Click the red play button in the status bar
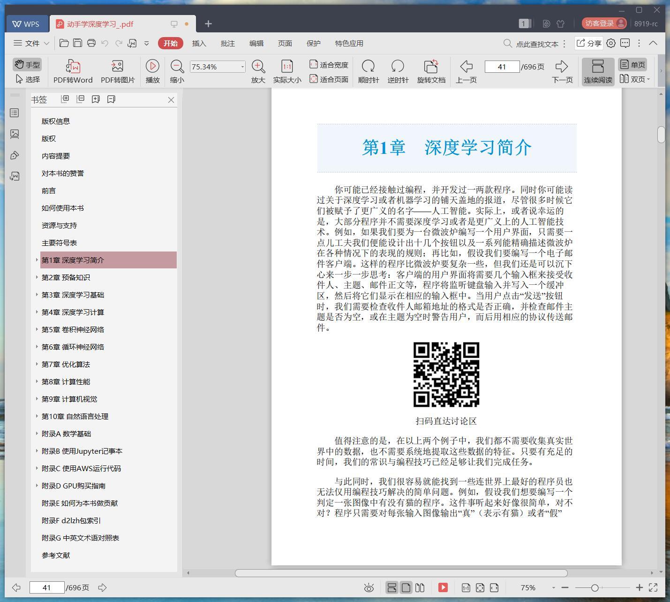 (x=443, y=587)
